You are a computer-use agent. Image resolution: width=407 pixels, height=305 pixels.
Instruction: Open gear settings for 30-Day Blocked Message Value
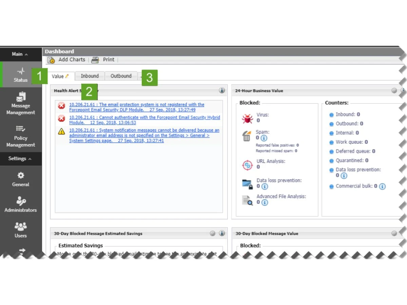(x=394, y=233)
